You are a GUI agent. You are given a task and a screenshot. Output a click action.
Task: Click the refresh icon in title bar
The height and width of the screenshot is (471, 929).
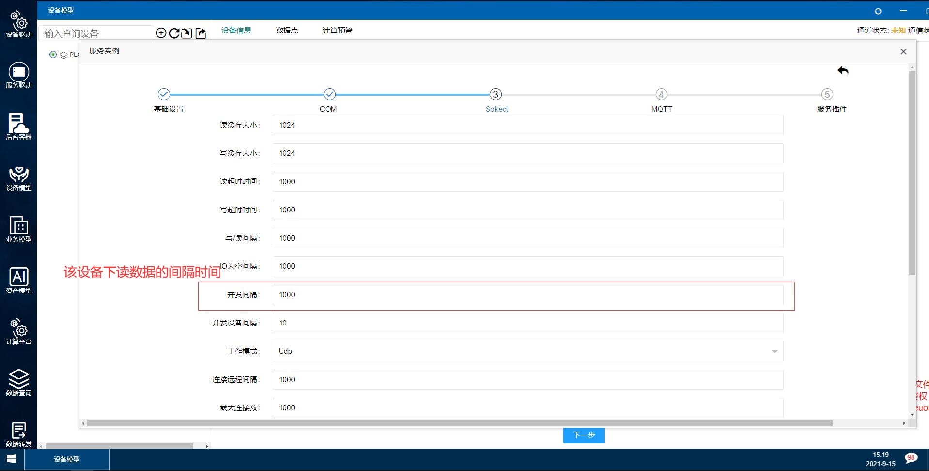[x=878, y=11]
